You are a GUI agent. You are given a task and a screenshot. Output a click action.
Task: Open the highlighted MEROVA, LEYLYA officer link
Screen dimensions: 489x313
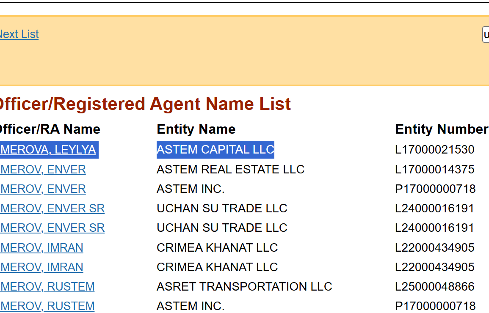coord(48,150)
